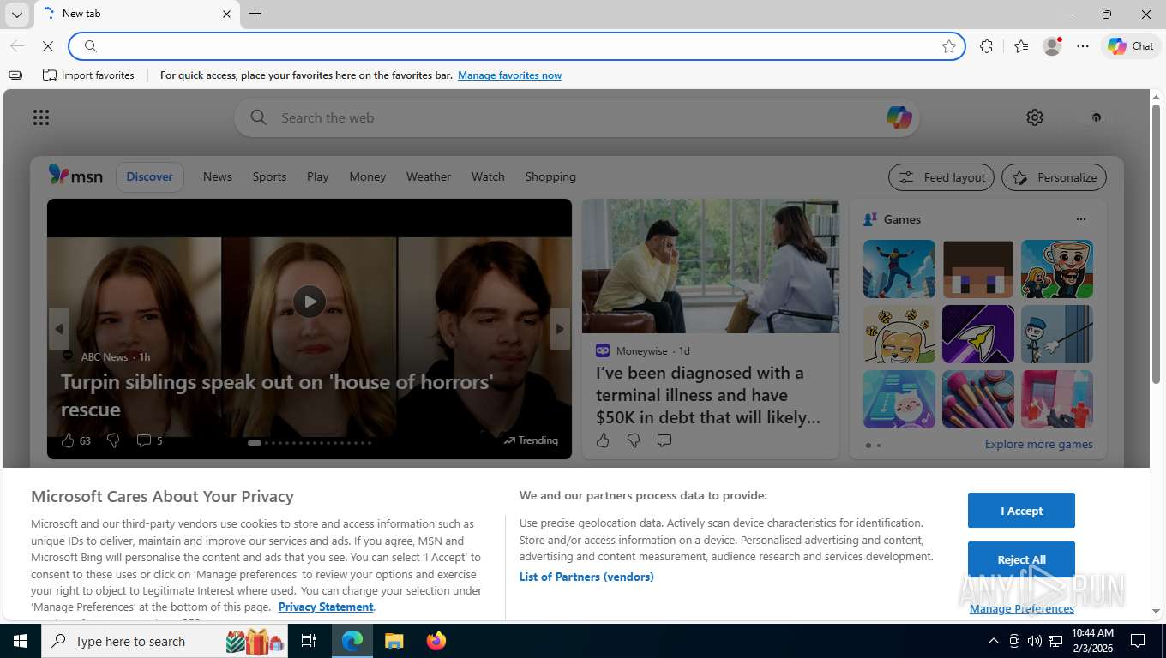Click the browser back arrow

pos(17,46)
